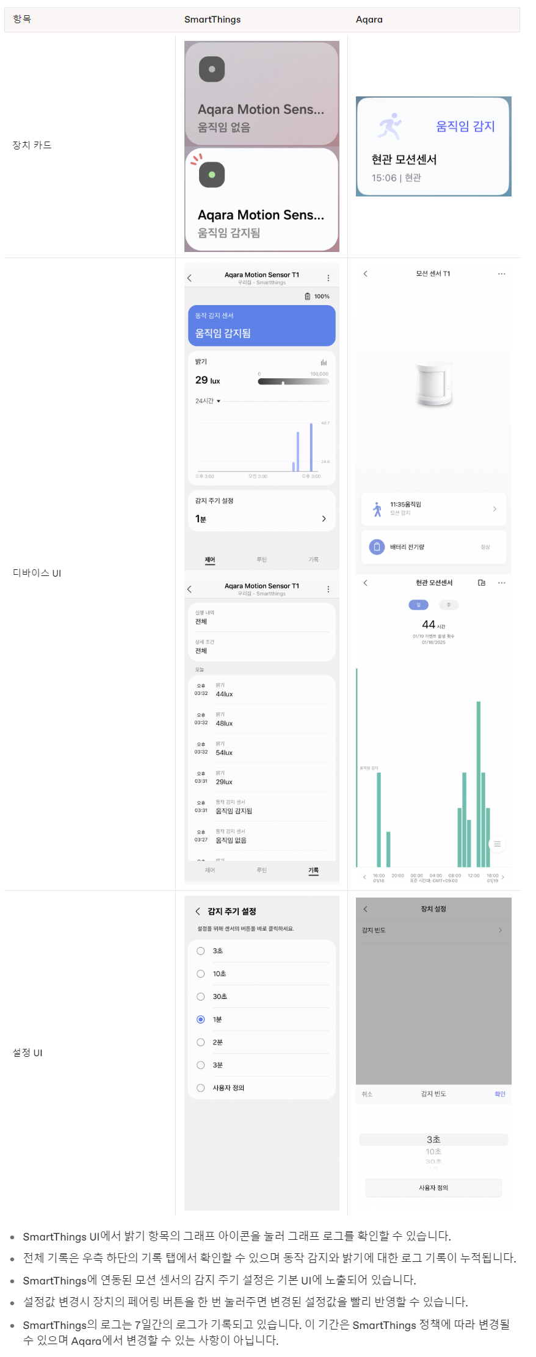536x1357 pixels.
Task: Tap the round list icon over the chart
Action: (x=498, y=844)
